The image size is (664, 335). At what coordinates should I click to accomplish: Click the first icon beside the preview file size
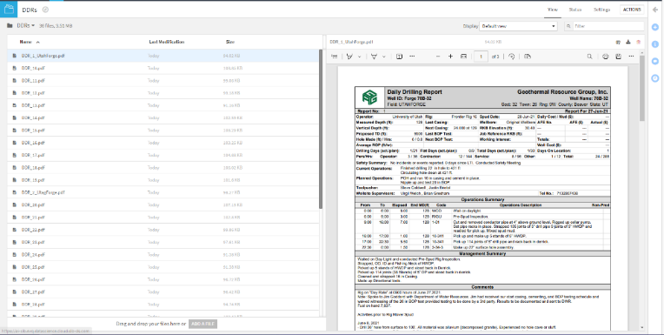tap(618, 42)
